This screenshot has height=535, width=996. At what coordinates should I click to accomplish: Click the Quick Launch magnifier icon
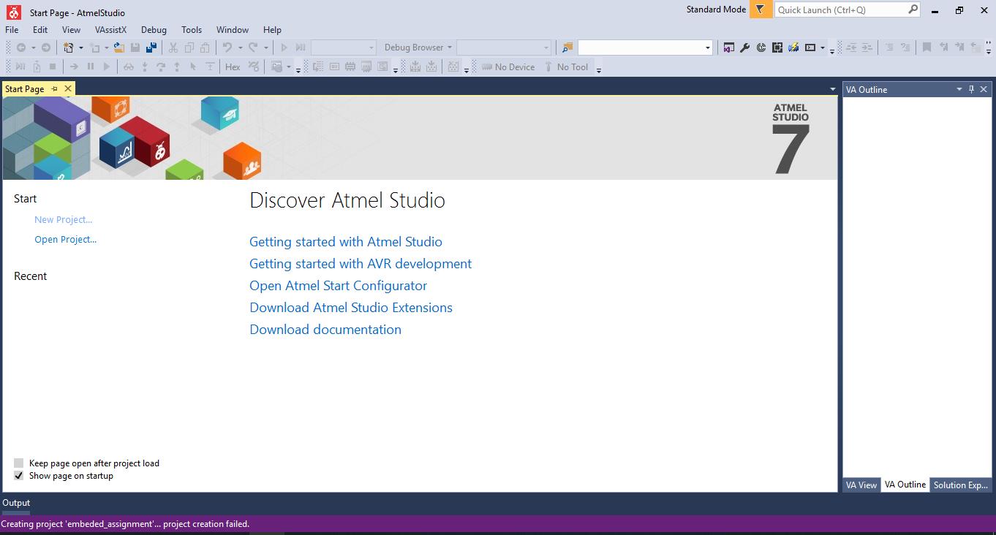[913, 10]
